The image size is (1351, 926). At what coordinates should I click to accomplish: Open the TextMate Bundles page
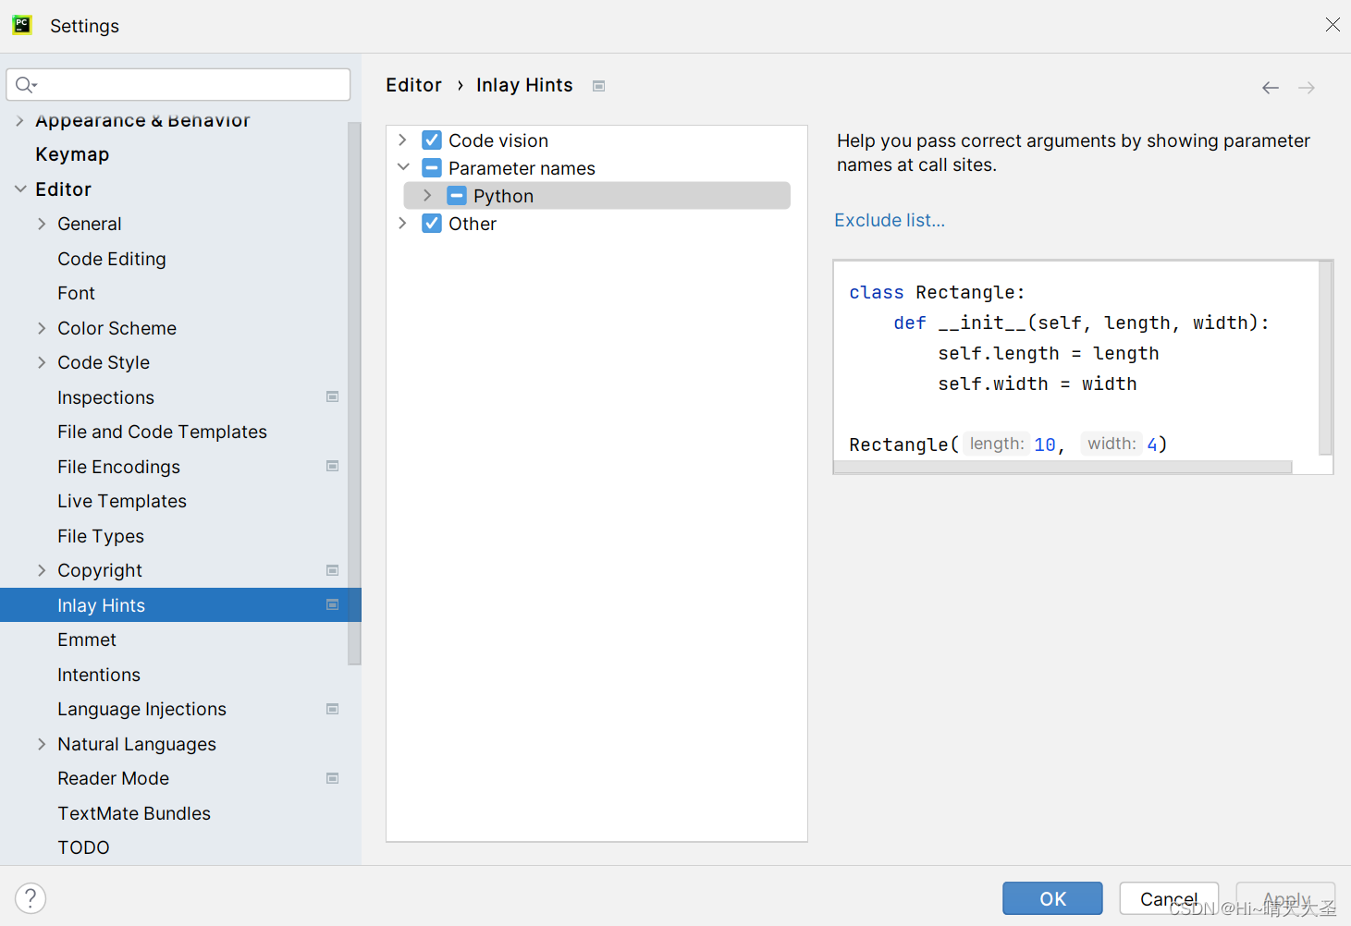134,813
